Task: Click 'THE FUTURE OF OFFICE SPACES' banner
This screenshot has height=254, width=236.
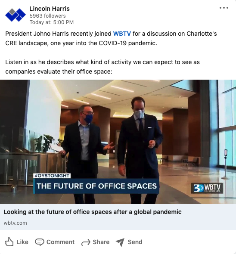Action: pyautogui.click(x=96, y=186)
